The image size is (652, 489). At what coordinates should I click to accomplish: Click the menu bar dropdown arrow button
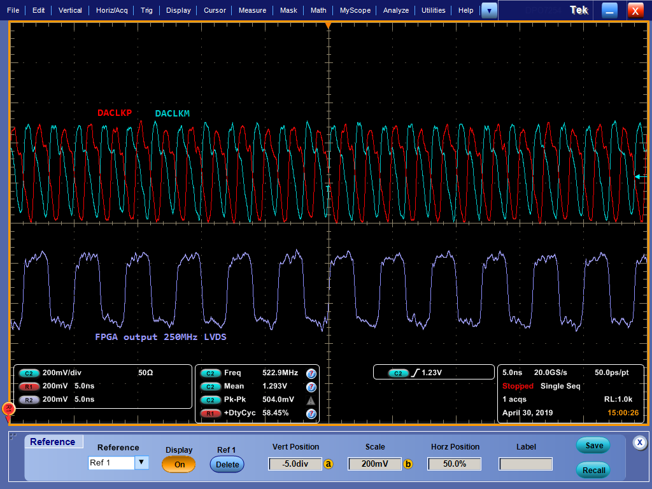click(489, 11)
